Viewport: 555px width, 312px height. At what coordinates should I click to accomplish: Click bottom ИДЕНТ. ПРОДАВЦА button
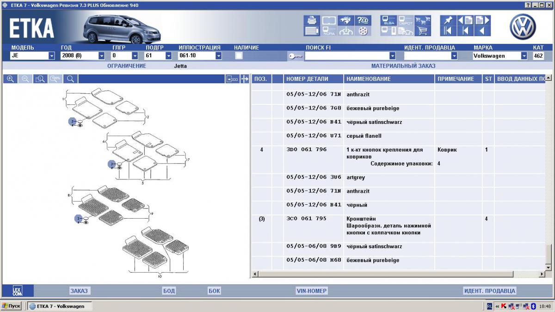tap(490, 291)
